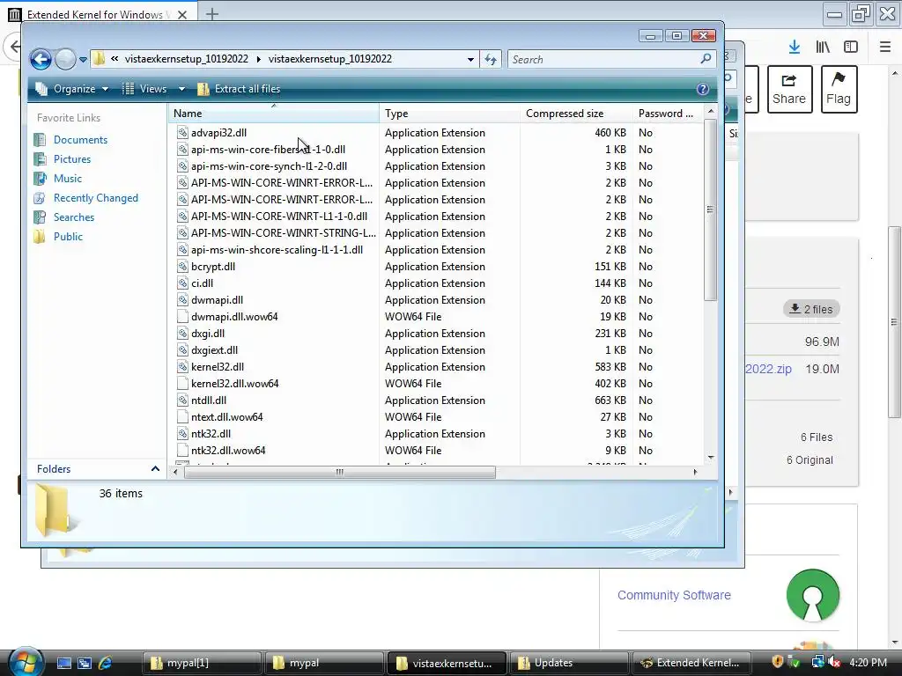Click the Firefox downloads arrow icon

795,47
